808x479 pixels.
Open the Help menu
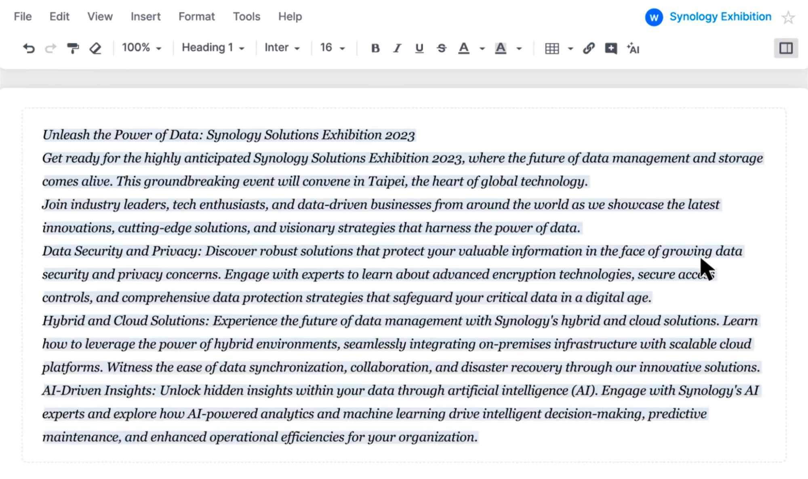click(x=290, y=17)
